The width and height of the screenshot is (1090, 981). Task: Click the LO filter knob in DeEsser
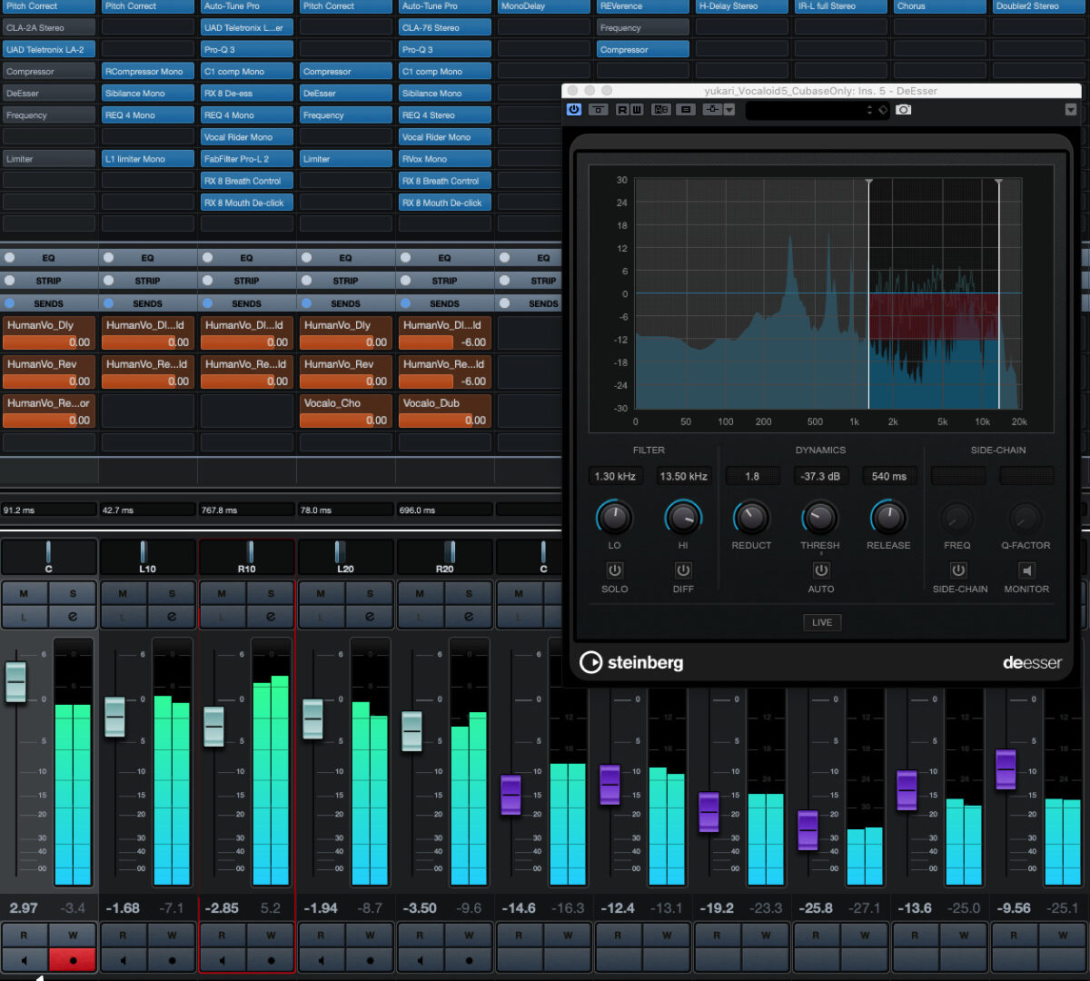pyautogui.click(x=614, y=518)
